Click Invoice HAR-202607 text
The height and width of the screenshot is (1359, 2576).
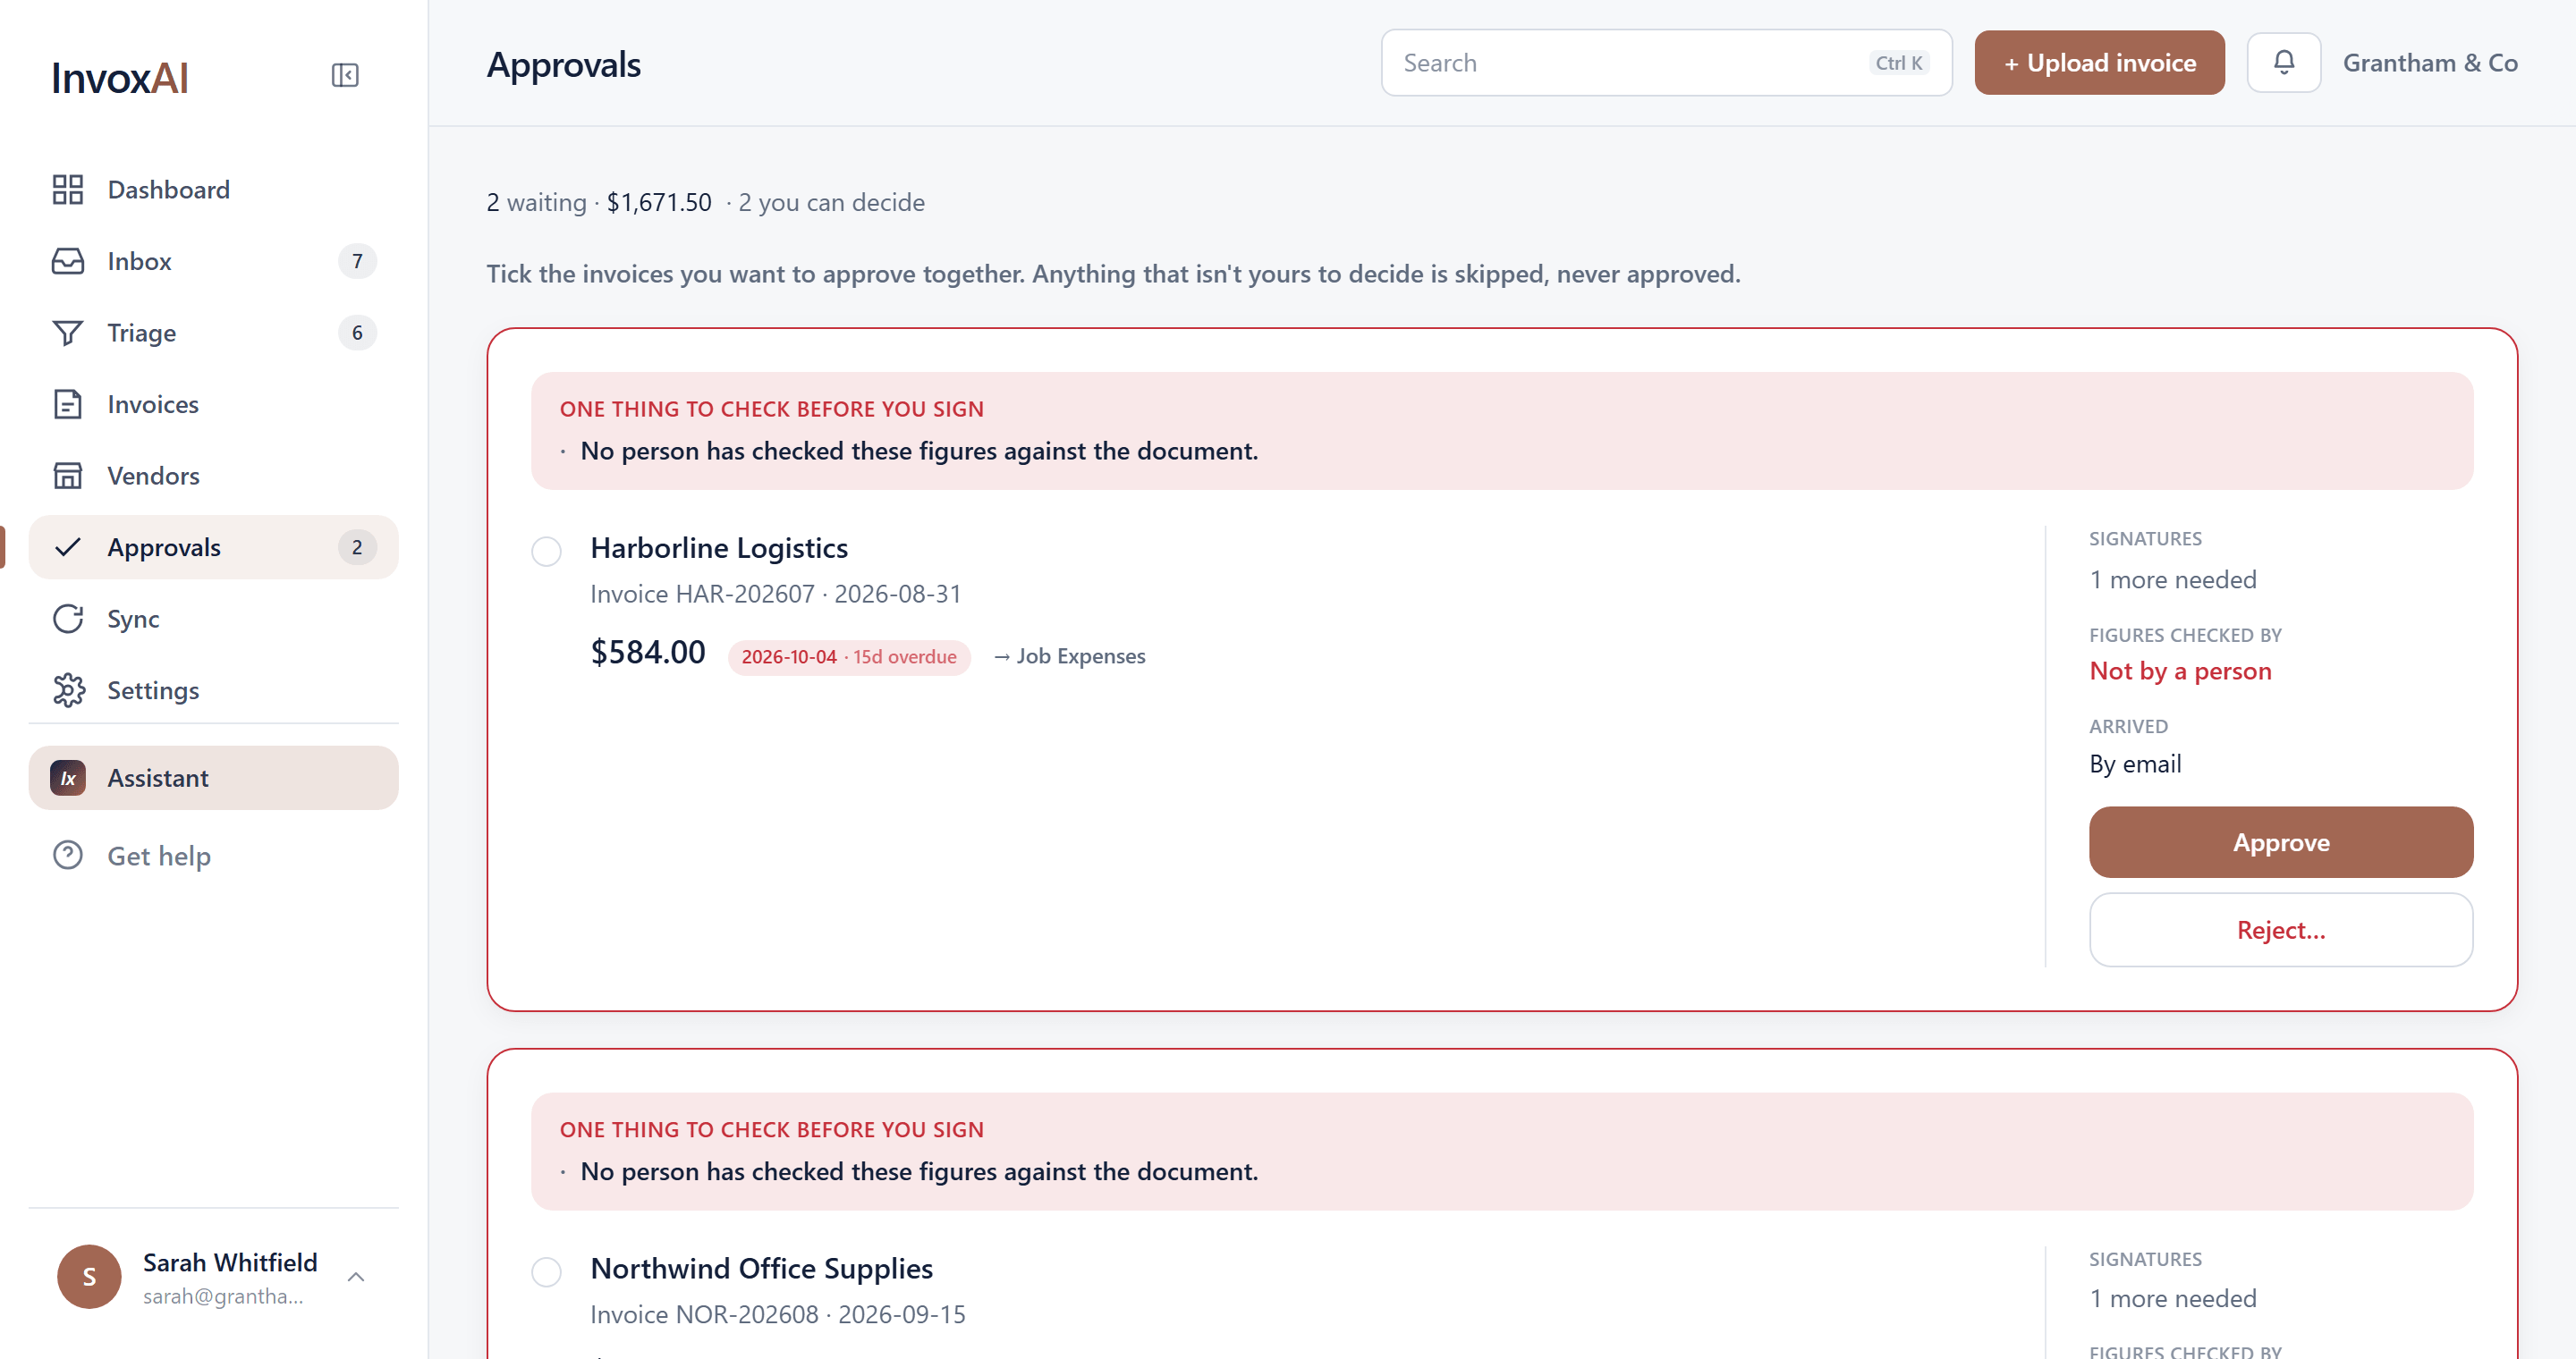(x=702, y=595)
